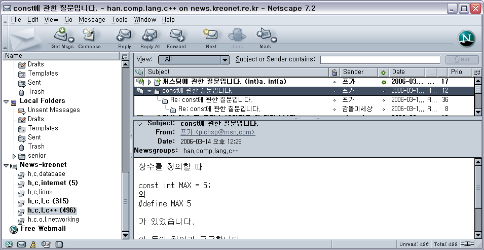Open the h.c.o.l.networking newsgroup
The width and height of the screenshot is (484, 250).
click(53, 220)
